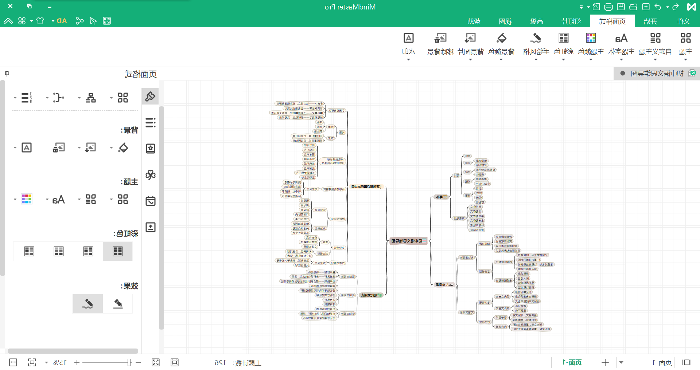Enable the highlighted hand-drawn effect option
This screenshot has height=370, width=700.
88,304
